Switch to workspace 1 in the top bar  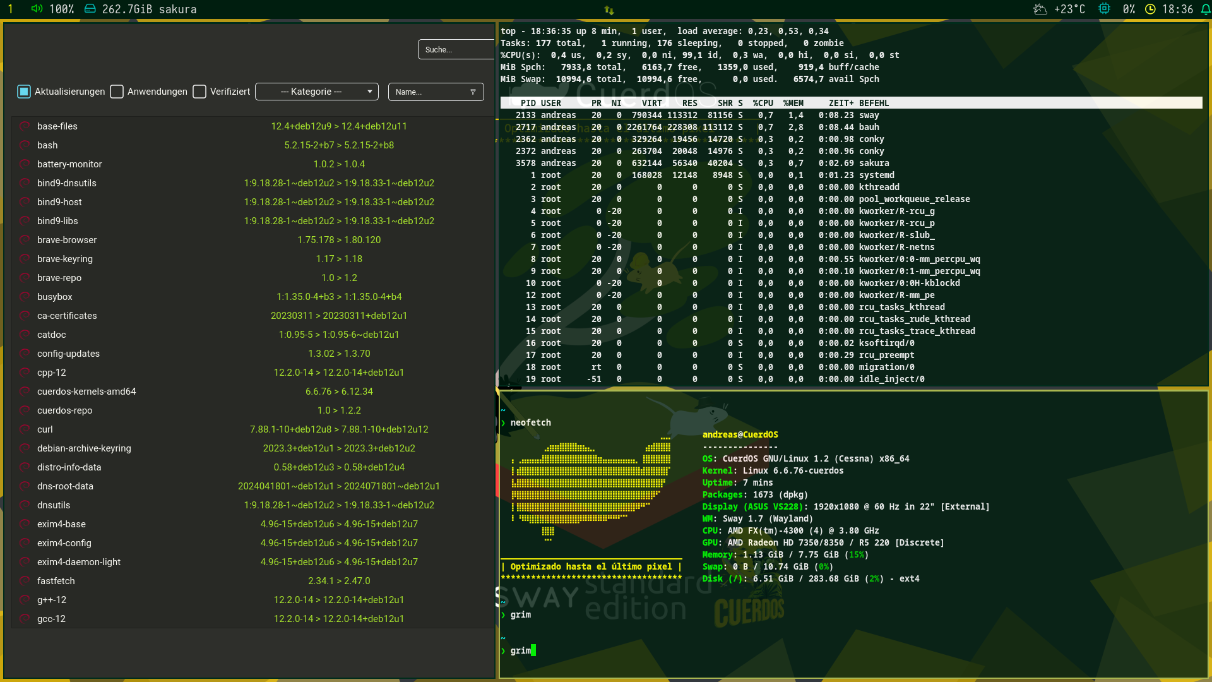[x=10, y=9]
